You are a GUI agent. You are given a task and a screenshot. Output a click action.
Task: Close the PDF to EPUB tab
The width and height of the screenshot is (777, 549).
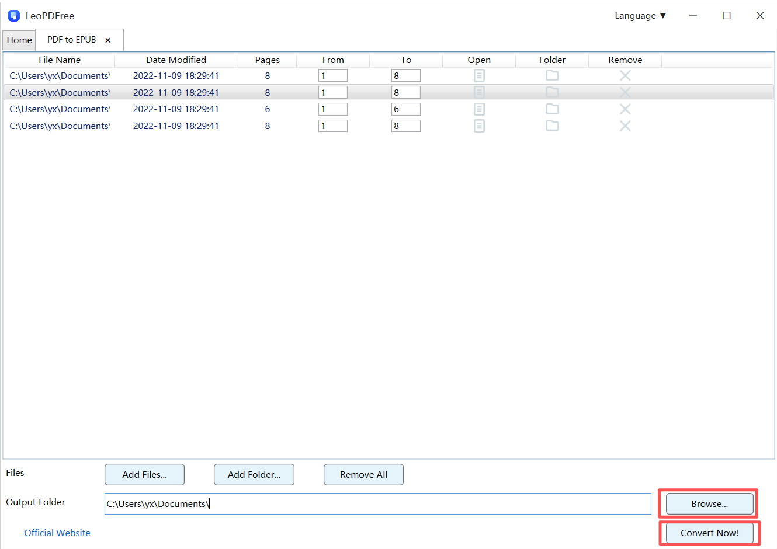[x=108, y=40]
